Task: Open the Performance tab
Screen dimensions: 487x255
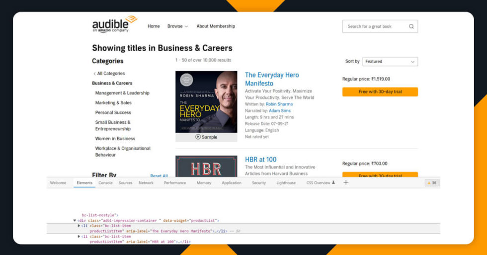Action: coord(175,183)
